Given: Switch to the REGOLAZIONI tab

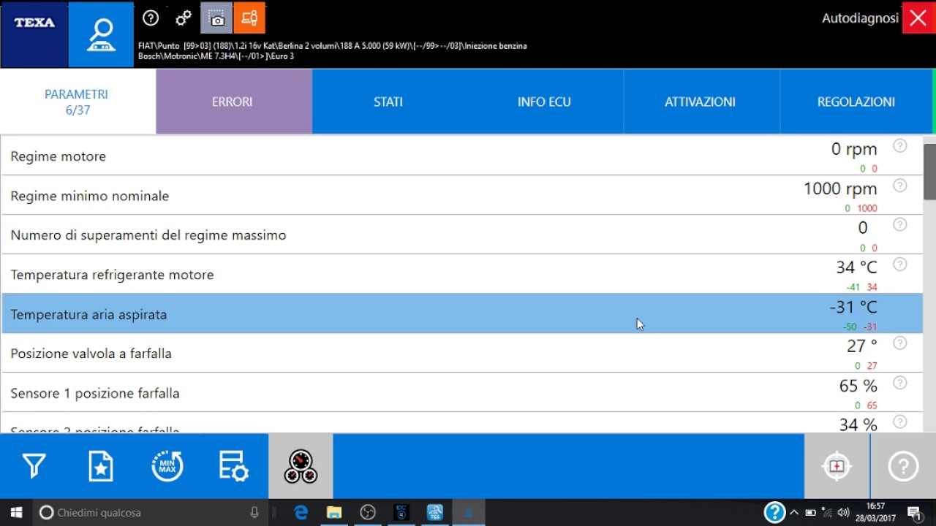Looking at the screenshot, I should 856,102.
